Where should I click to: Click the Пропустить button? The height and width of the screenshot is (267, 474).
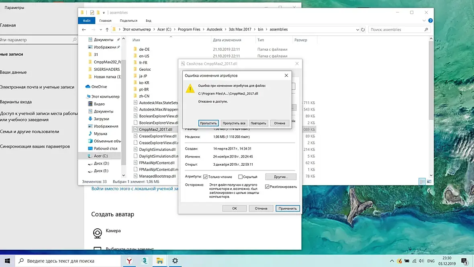(208, 123)
